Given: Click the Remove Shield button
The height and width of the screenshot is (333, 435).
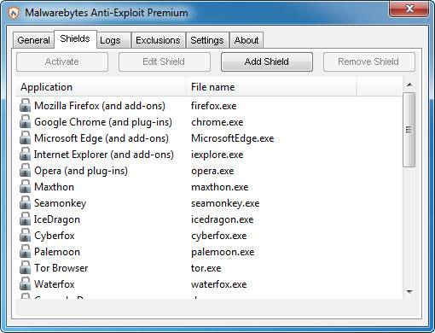Looking at the screenshot, I should 368,61.
